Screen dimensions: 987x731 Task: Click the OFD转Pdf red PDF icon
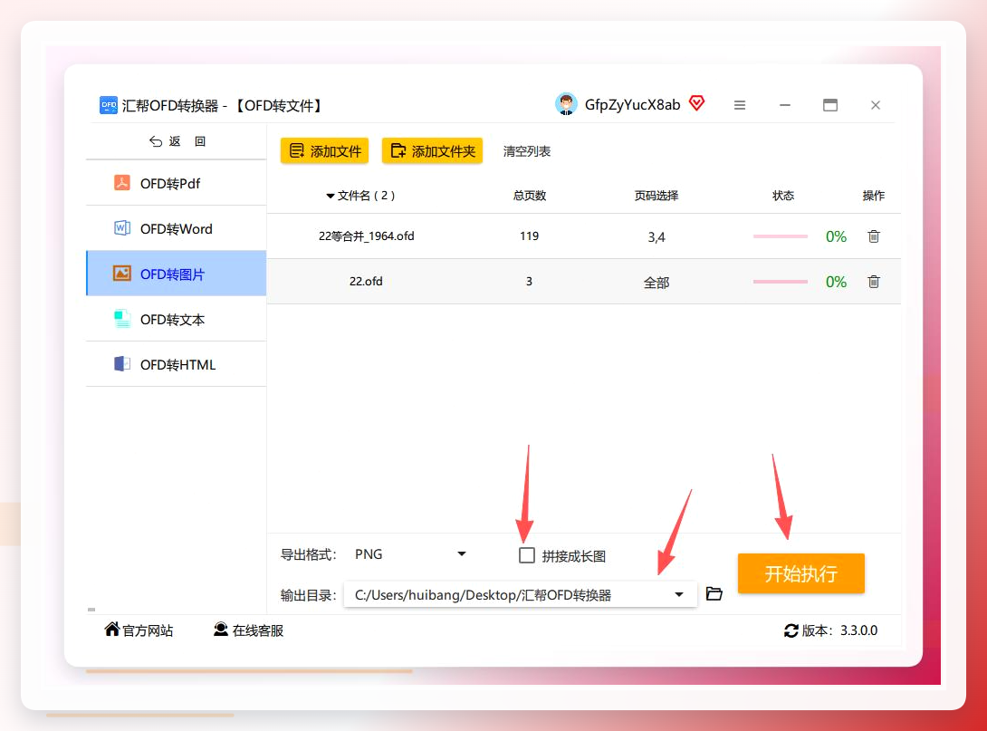[122, 183]
